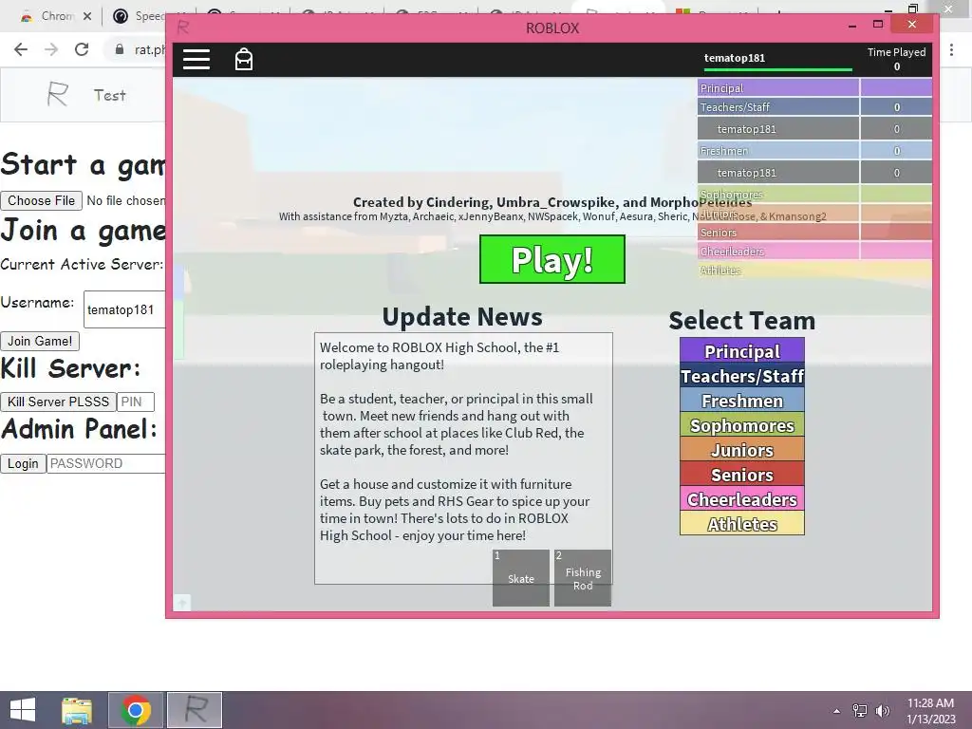The height and width of the screenshot is (729, 972).
Task: Click the R logo on webpage
Action: (x=58, y=94)
